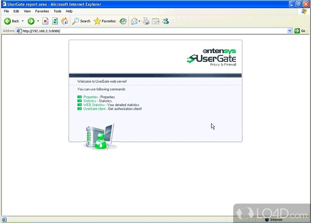Click the server and user illustration
The image size is (311, 223).
pyautogui.click(x=101, y=136)
